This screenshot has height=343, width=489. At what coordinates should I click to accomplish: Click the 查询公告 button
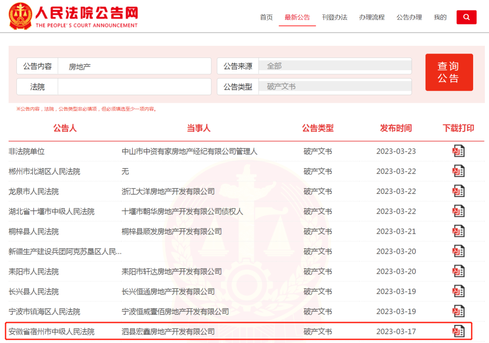point(449,72)
